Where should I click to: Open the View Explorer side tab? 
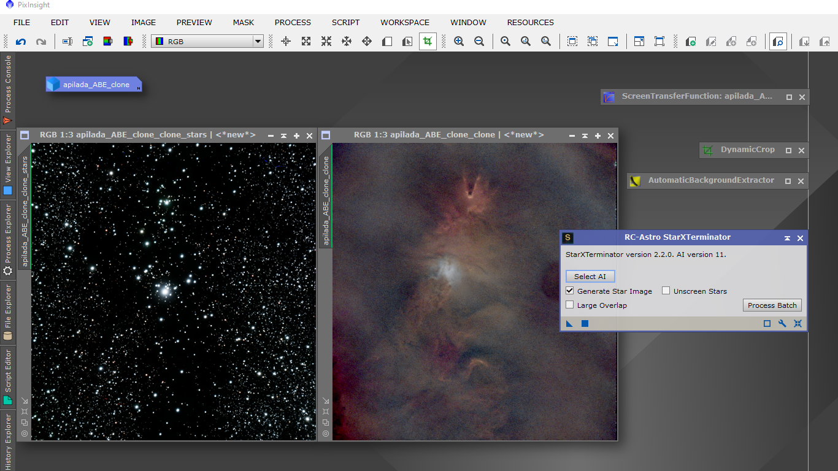[8, 164]
